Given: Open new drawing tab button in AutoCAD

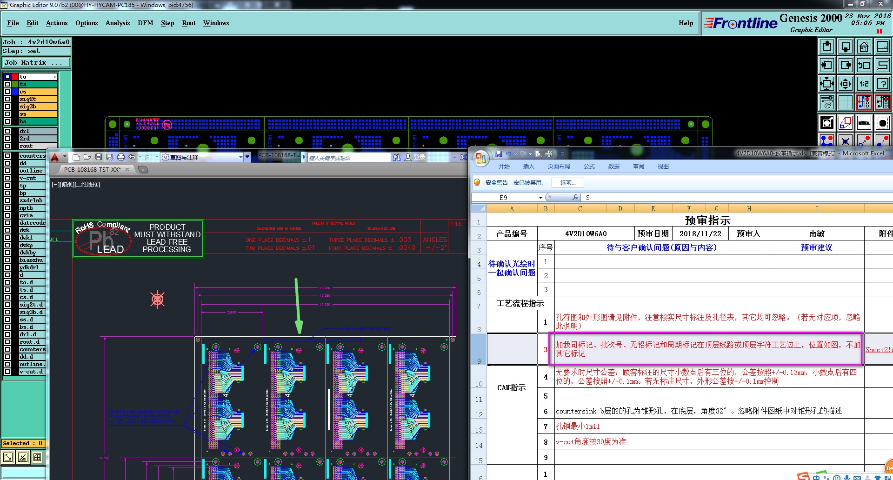Looking at the screenshot, I should pyautogui.click(x=143, y=170).
